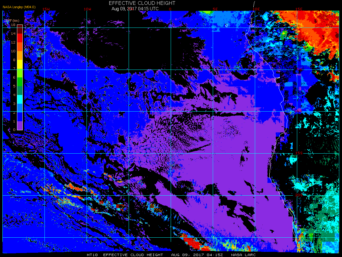Viewport: 342px width, 257px height.
Task: Click the '6' legend scale value
Action: (14, 77)
